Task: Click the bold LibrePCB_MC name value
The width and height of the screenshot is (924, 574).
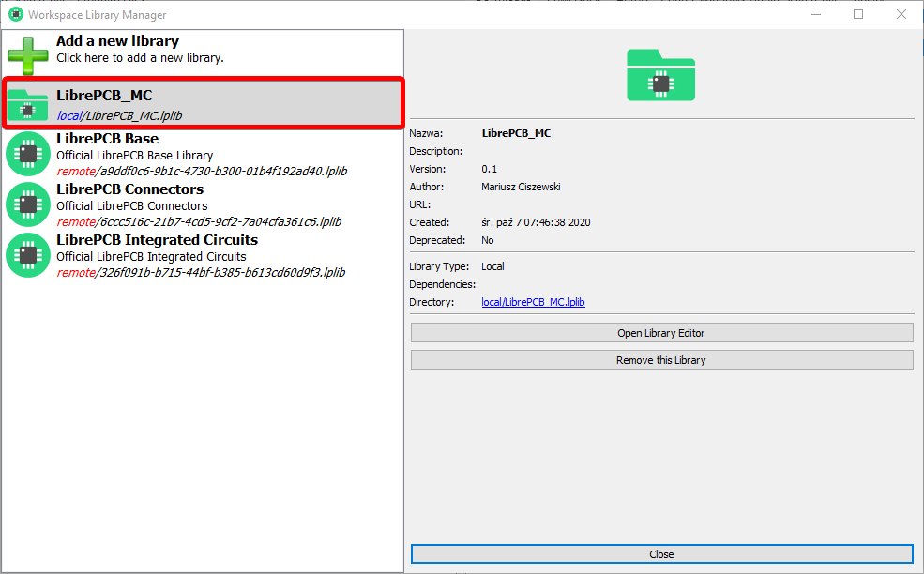Action: [516, 133]
